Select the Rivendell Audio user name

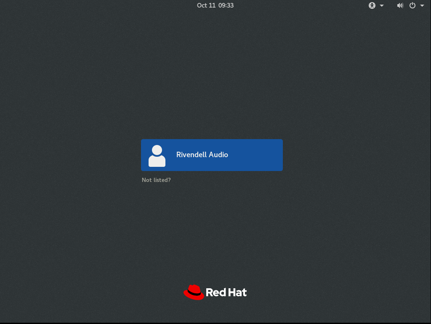click(202, 155)
